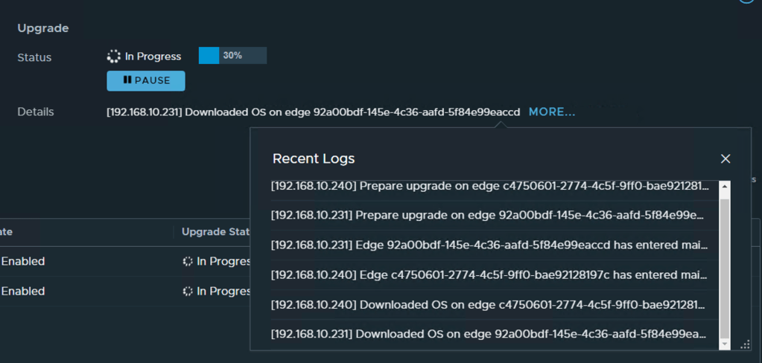The image size is (762, 363).
Task: Click the 30% upgrade progress bar
Action: 232,56
